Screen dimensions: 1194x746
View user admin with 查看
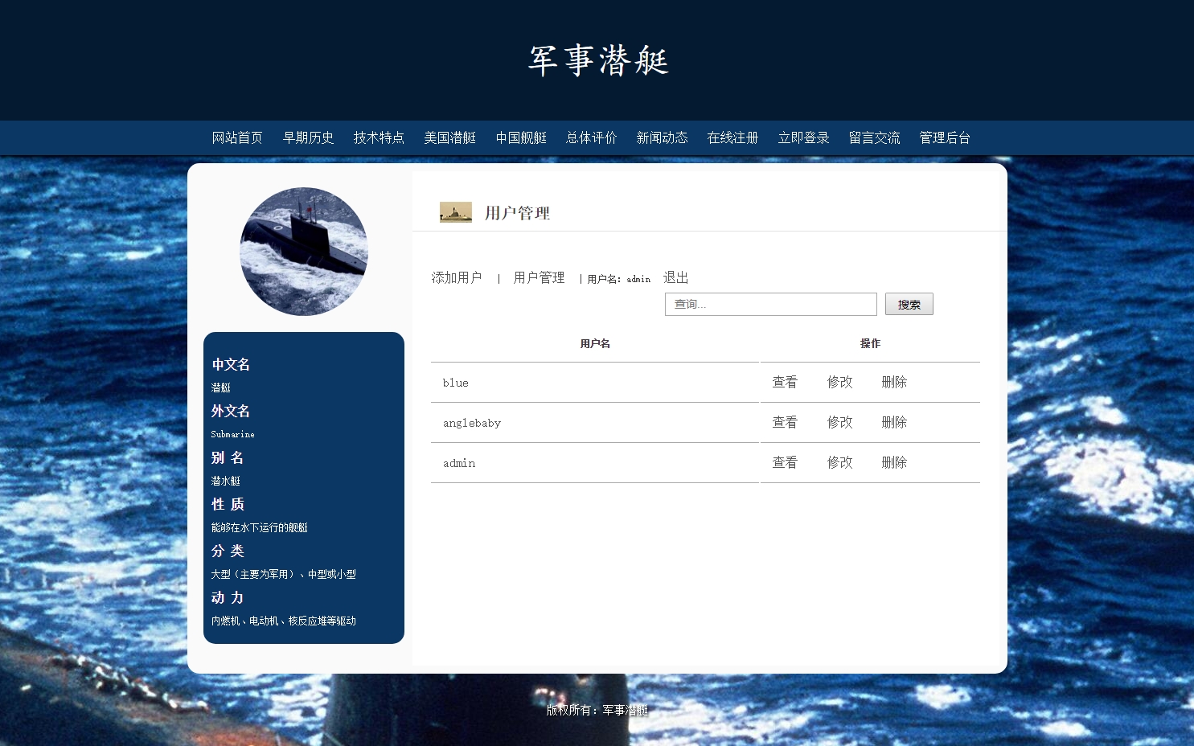click(785, 462)
